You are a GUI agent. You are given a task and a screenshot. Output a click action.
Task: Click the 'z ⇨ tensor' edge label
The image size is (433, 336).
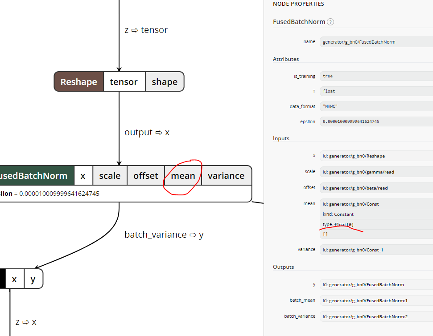pos(146,30)
